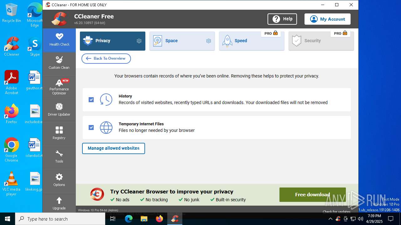Open Firefox desktop shortcut
401x225 pixels.
click(12, 114)
